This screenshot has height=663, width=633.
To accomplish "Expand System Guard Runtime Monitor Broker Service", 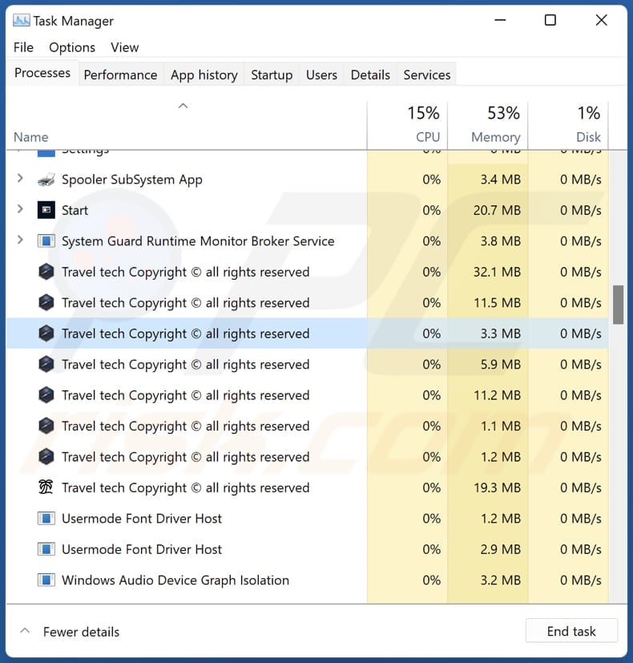I will [20, 241].
